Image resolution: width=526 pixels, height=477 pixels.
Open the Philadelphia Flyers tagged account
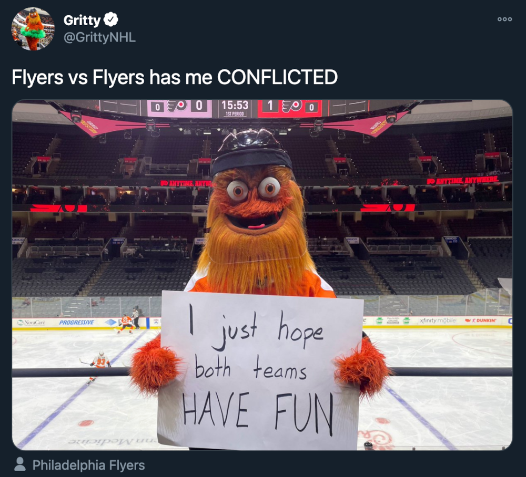[88, 465]
